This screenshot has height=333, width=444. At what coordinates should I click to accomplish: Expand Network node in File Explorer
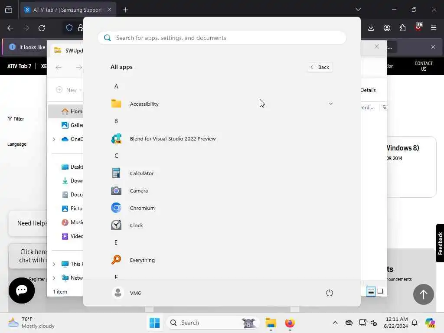pos(54,278)
